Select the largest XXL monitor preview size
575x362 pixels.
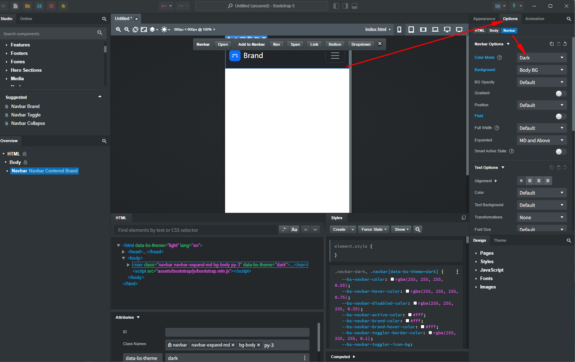459,30
